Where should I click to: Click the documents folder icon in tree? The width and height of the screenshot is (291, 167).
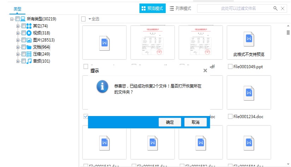(x=29, y=47)
